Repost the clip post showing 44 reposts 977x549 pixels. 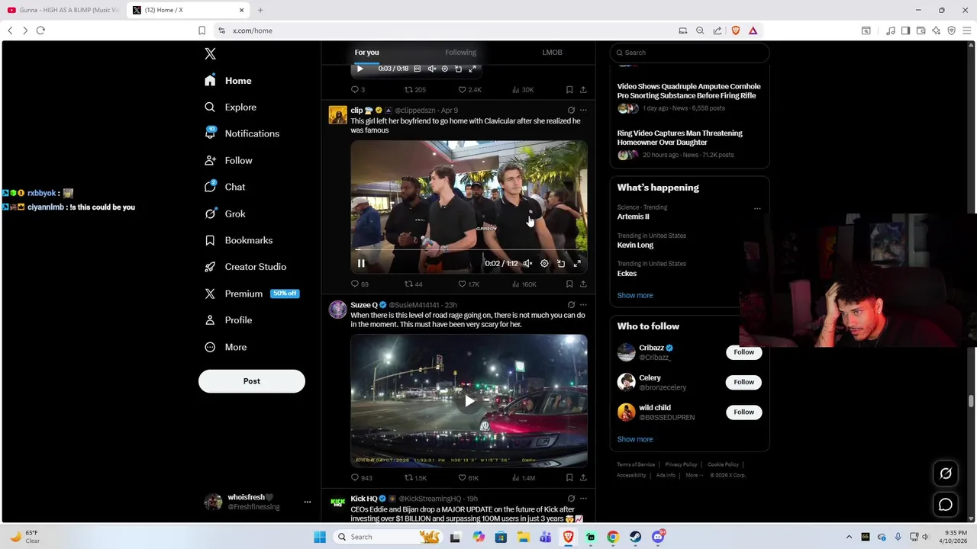point(413,284)
